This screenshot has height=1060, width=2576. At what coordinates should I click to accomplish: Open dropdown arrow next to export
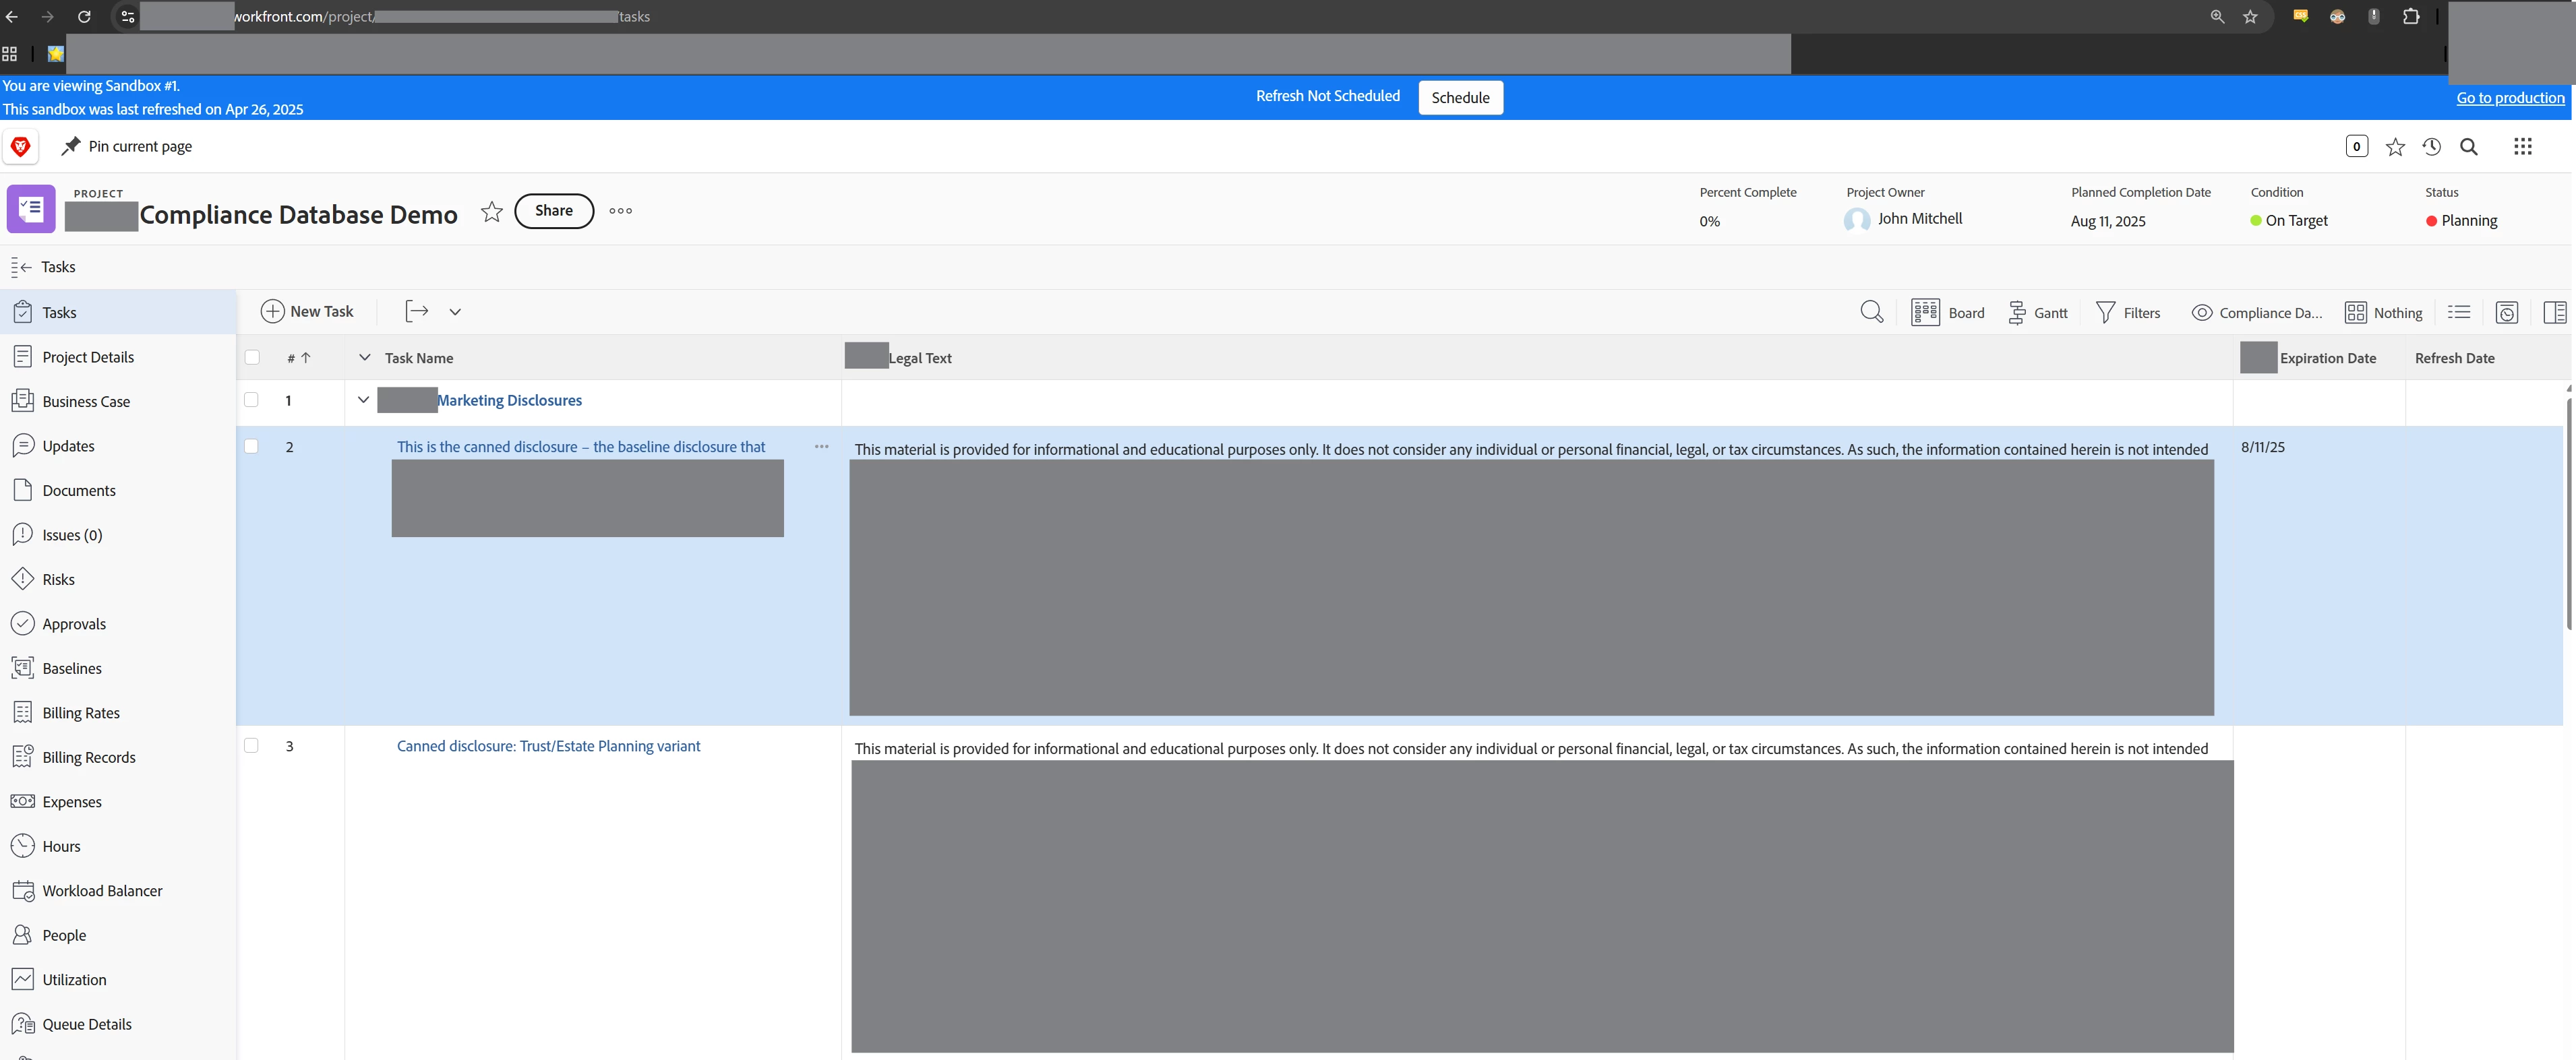point(455,312)
